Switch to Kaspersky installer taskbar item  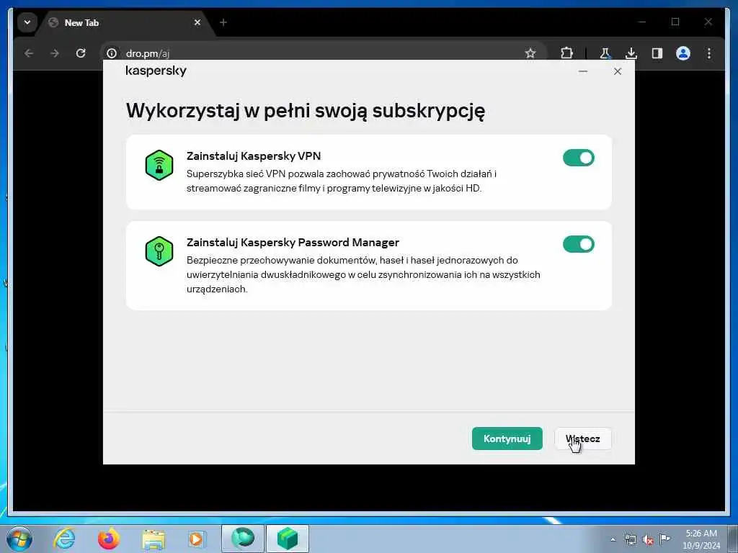(288, 539)
